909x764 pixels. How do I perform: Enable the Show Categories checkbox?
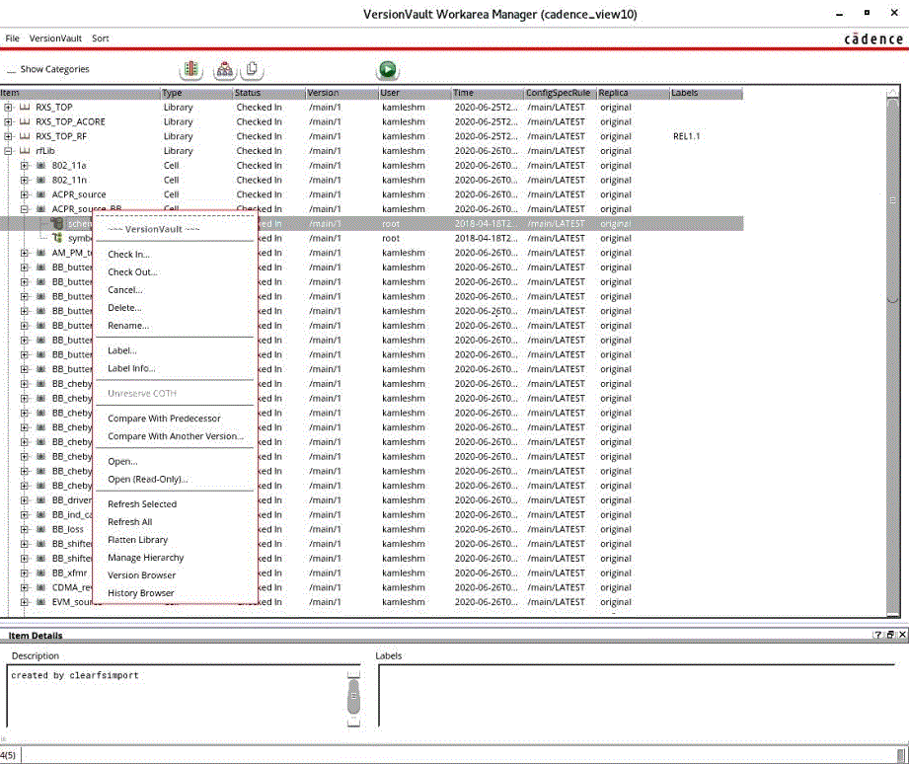coord(13,70)
